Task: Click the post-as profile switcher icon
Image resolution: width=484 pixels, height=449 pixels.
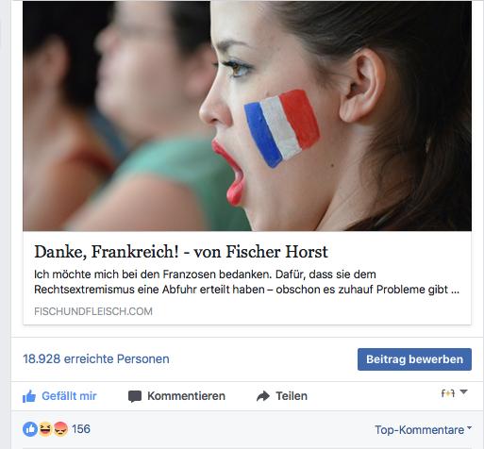Action: (448, 393)
